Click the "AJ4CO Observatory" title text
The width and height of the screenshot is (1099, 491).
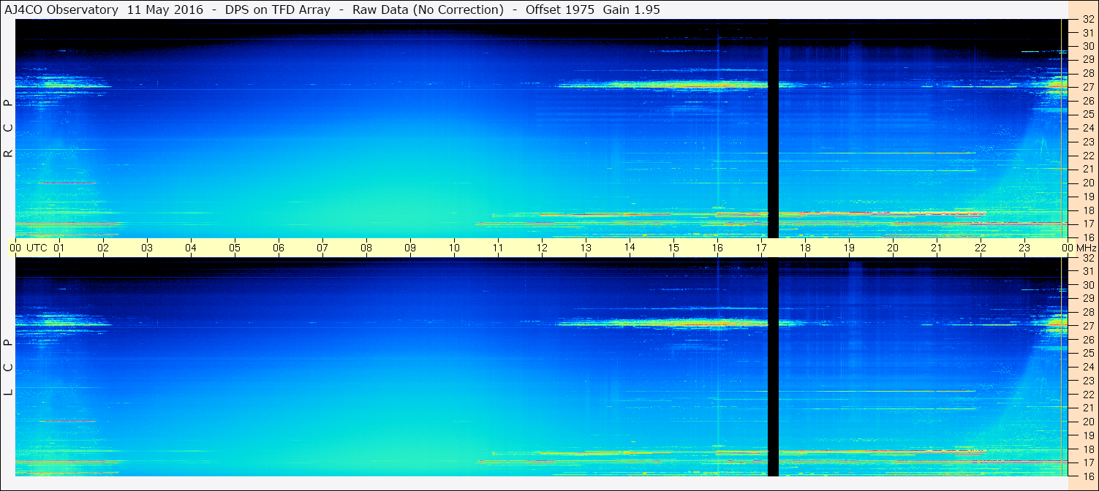(62, 9)
